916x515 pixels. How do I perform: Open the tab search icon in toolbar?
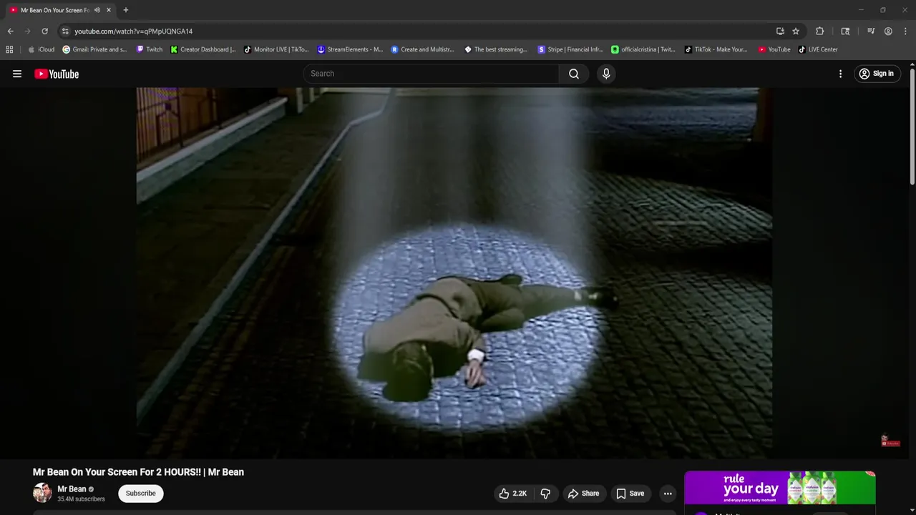845,31
